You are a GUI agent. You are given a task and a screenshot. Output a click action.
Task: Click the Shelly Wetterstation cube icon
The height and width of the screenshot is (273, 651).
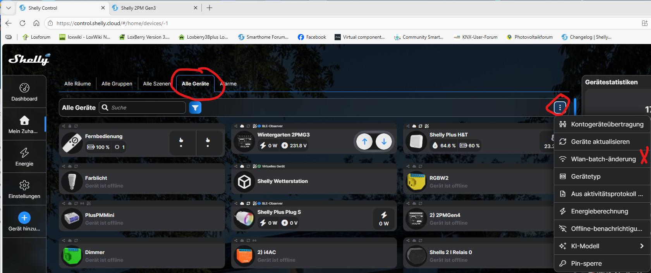point(244,182)
